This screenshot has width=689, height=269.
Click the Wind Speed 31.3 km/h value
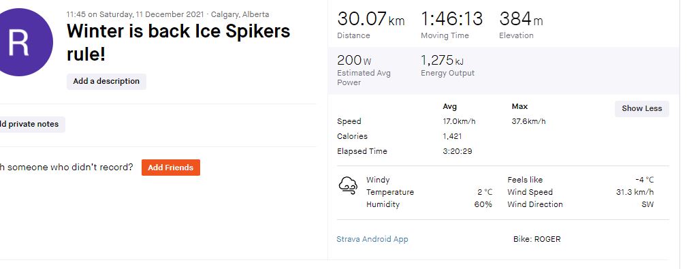click(635, 192)
